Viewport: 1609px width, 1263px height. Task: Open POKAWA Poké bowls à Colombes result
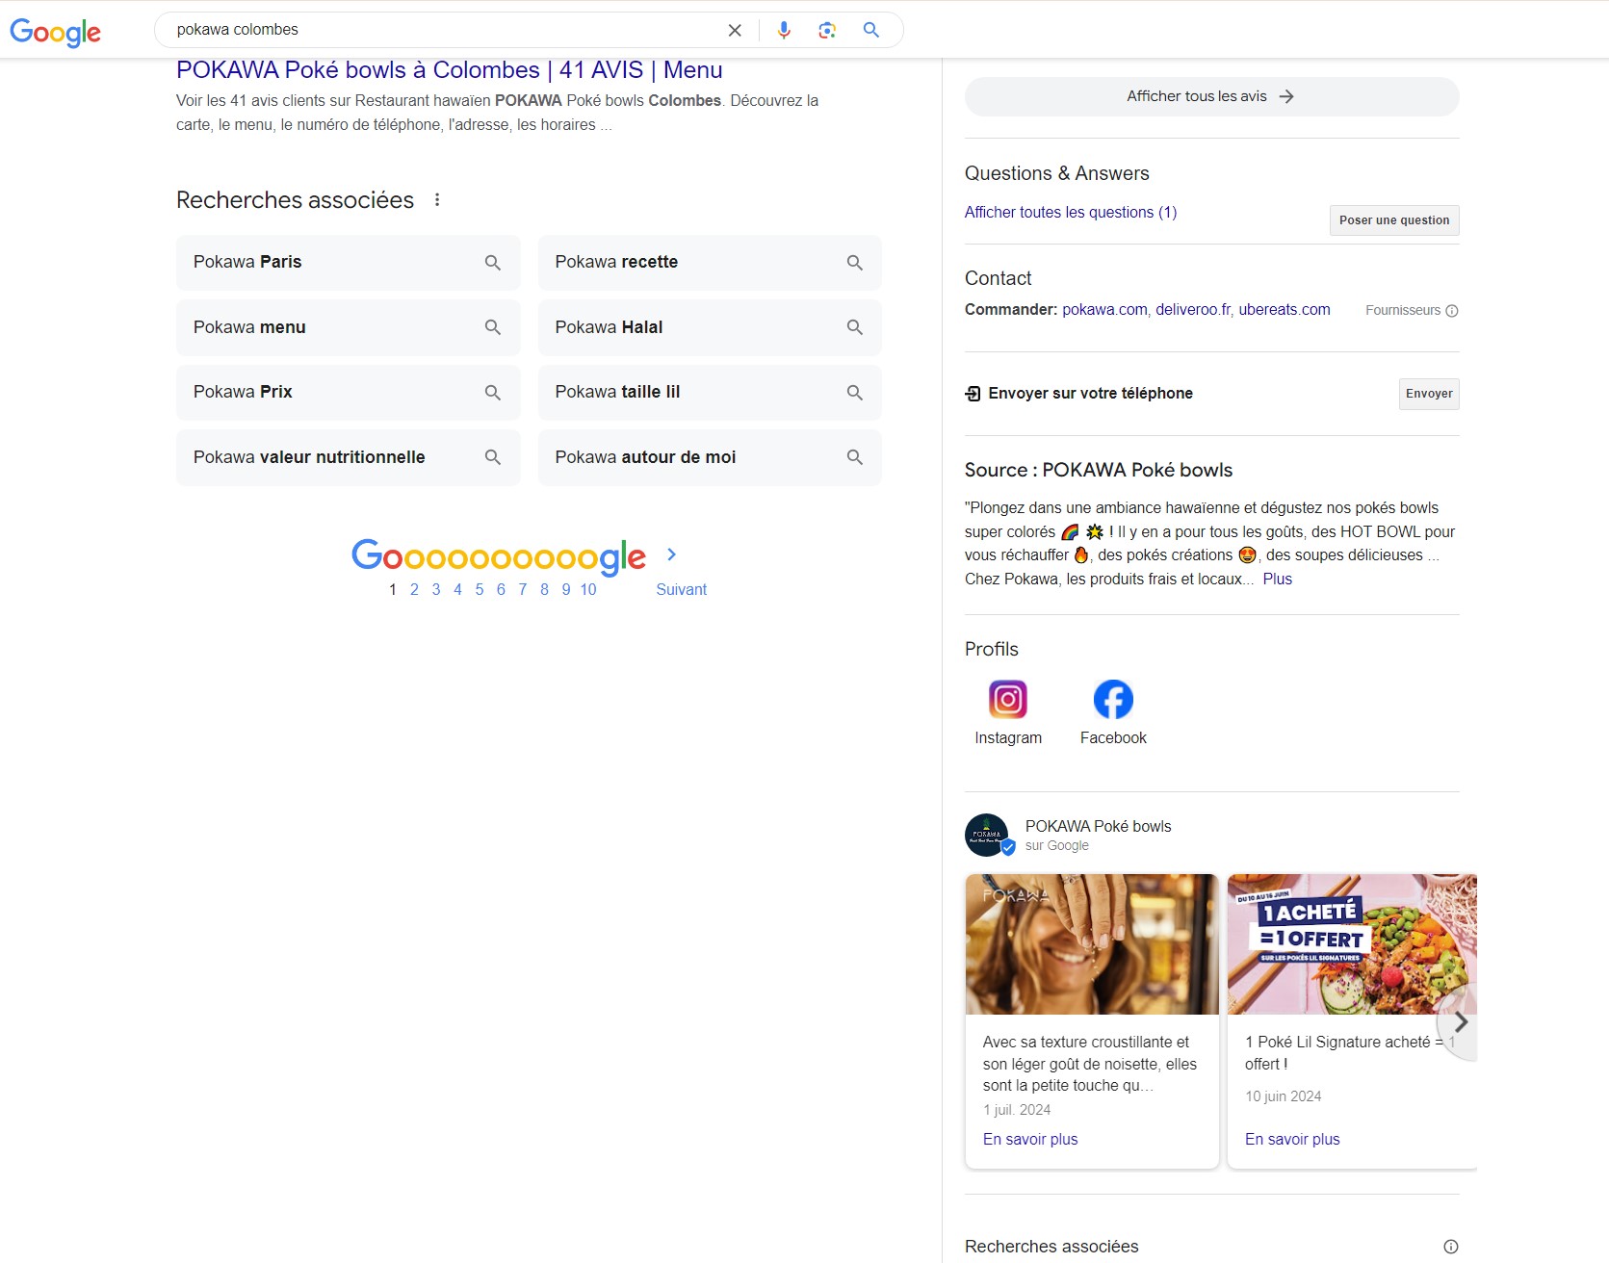click(x=449, y=70)
